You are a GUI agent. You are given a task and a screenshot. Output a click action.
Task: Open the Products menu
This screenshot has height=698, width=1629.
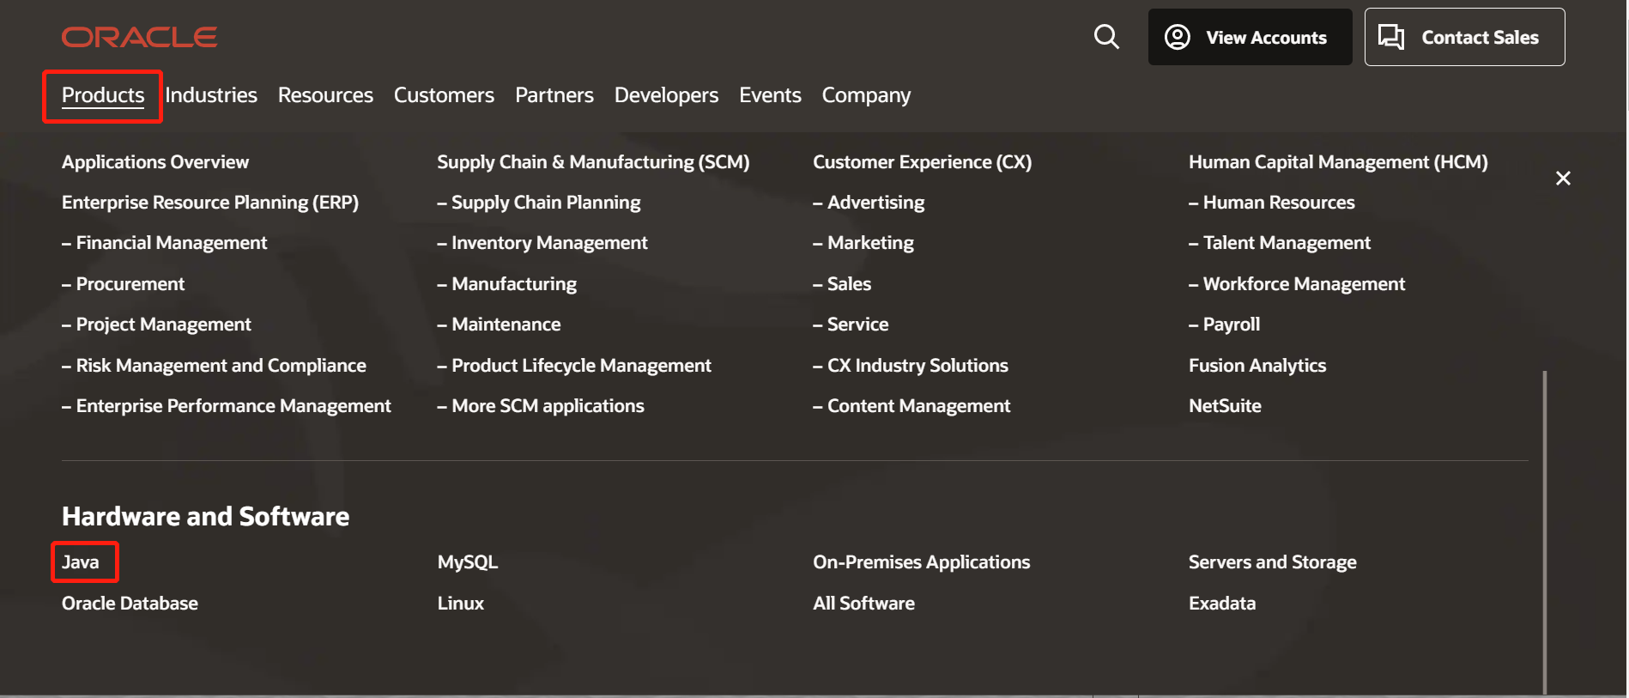(x=103, y=95)
